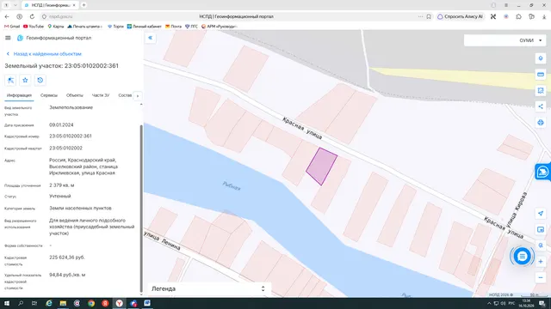This screenshot has width=551, height=309.
Task: Zoom out of the map
Action: click(x=541, y=277)
